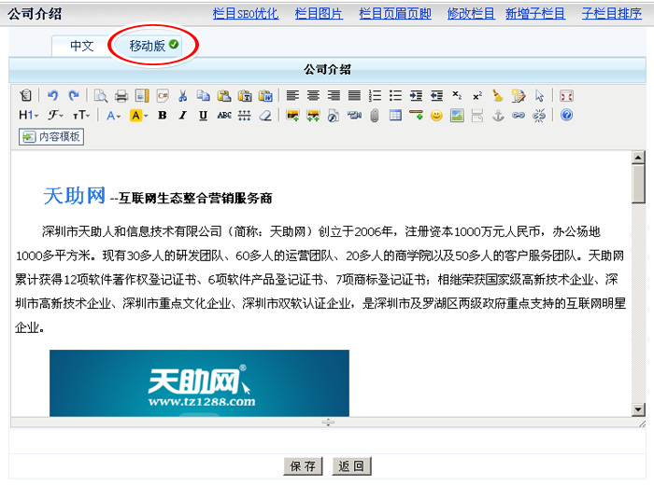Click the eraser remove format icon

point(265,116)
